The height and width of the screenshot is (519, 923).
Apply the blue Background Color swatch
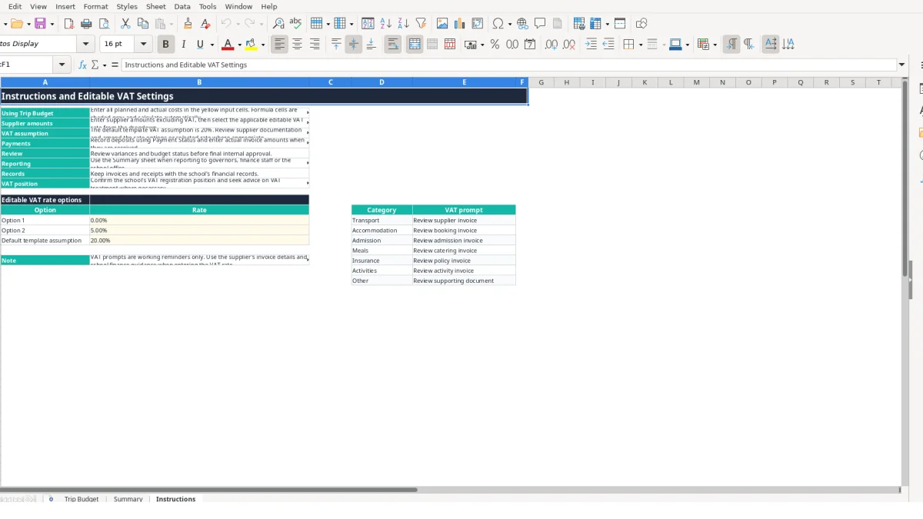(x=675, y=45)
